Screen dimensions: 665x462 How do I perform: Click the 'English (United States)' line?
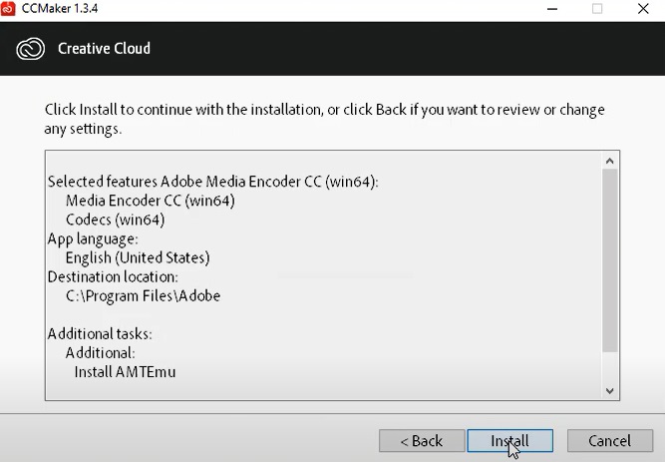[138, 257]
